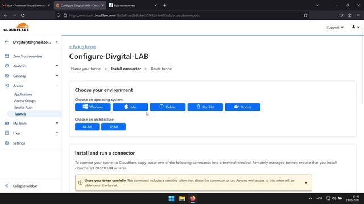Switch to the Edit nameservers tab

[133, 5]
